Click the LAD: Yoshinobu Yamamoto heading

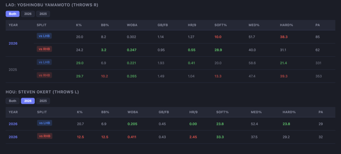[52, 5]
